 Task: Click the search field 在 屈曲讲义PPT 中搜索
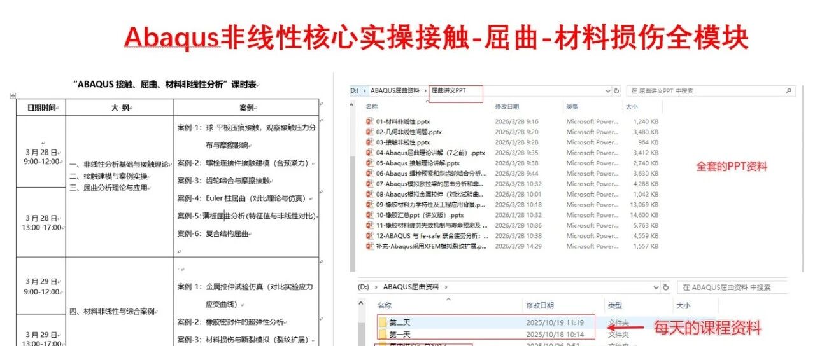pyautogui.click(x=711, y=91)
